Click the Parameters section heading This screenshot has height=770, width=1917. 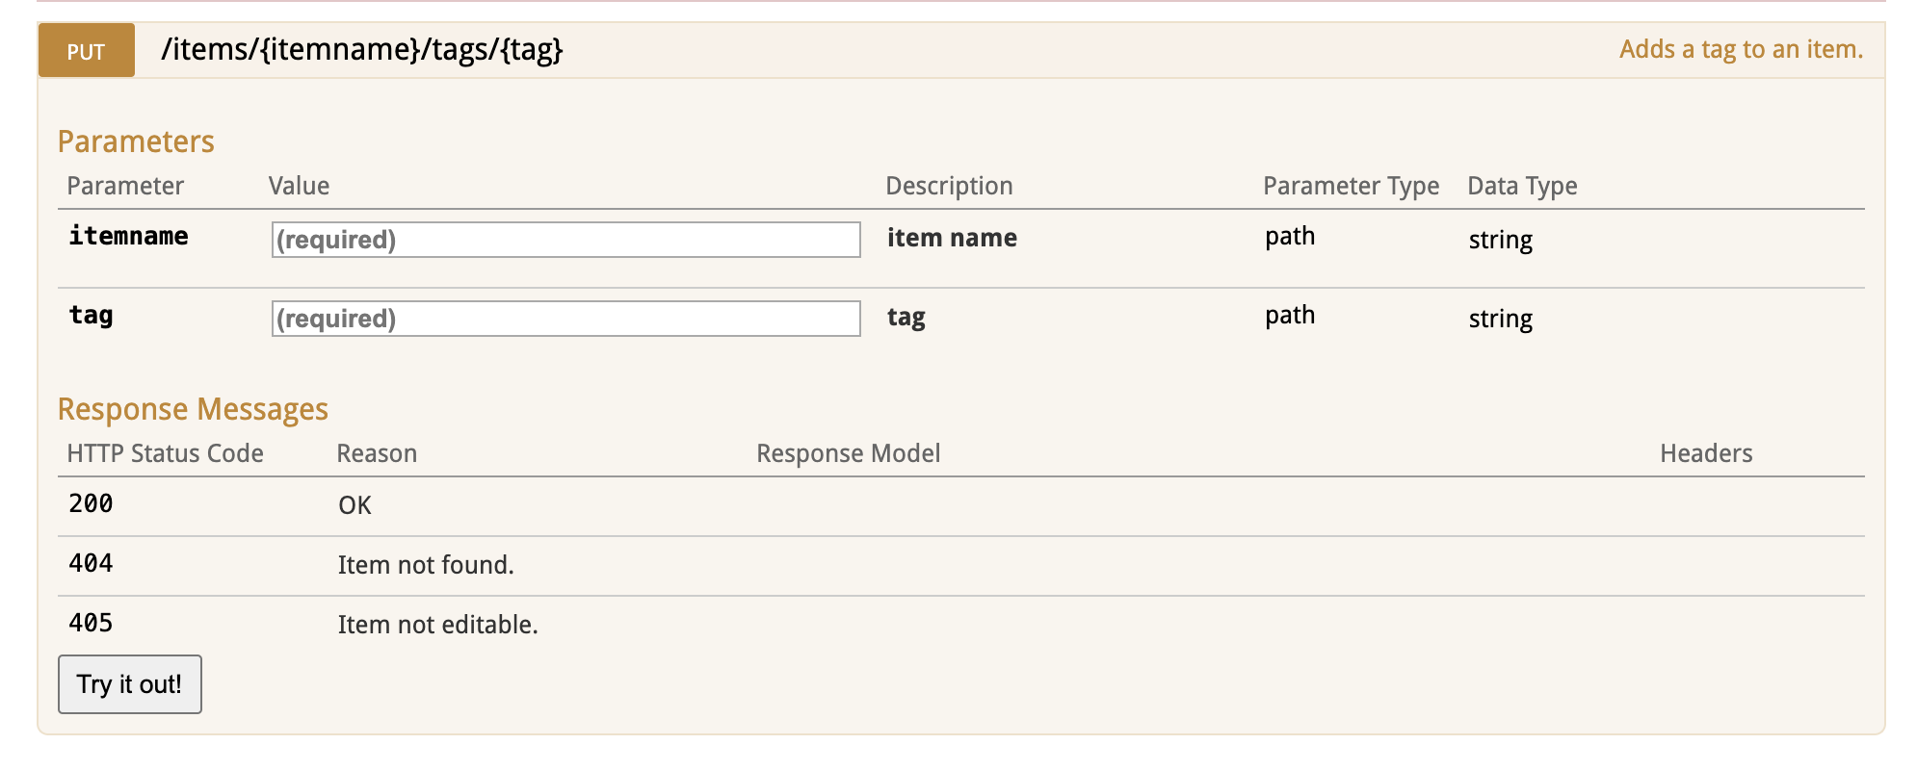click(136, 141)
